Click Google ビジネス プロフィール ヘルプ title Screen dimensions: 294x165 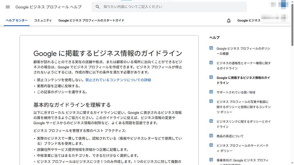click(49, 7)
